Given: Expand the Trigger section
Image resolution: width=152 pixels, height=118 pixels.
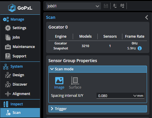Looking at the screenshot, I should click(x=98, y=109).
